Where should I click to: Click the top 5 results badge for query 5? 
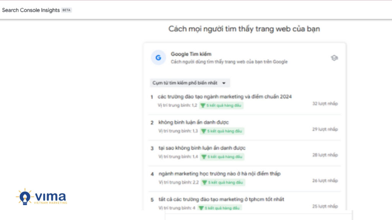click(219, 208)
